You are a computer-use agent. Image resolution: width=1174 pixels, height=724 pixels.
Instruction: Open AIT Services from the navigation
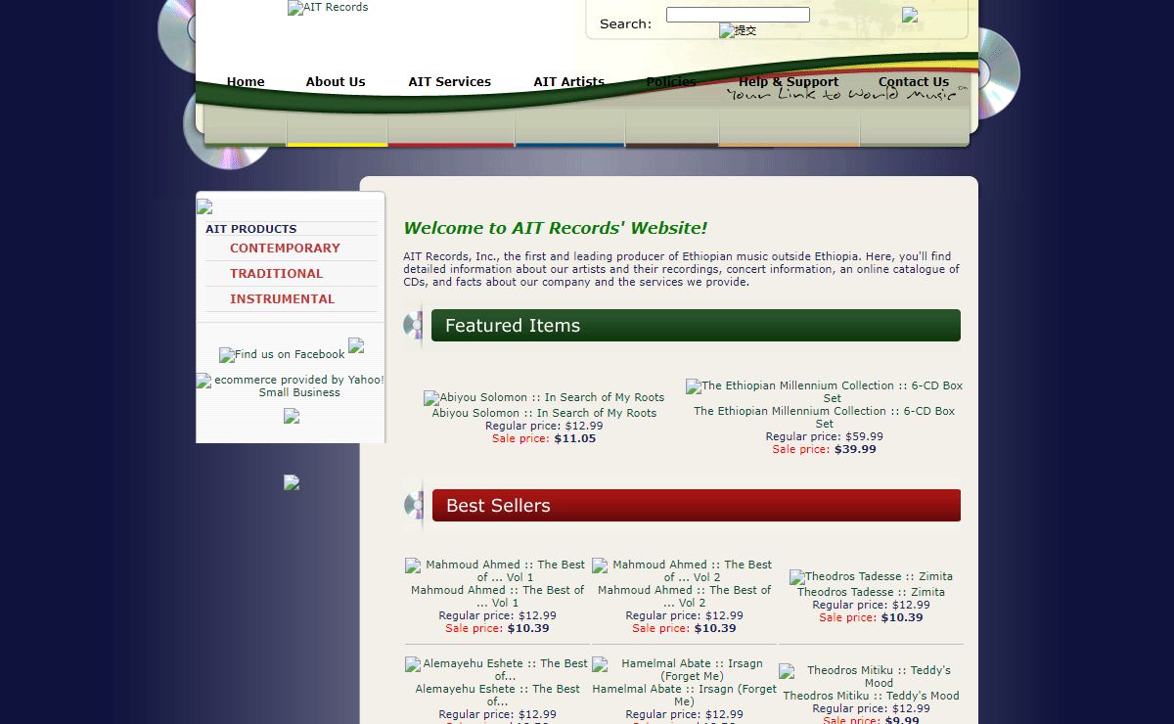point(450,82)
